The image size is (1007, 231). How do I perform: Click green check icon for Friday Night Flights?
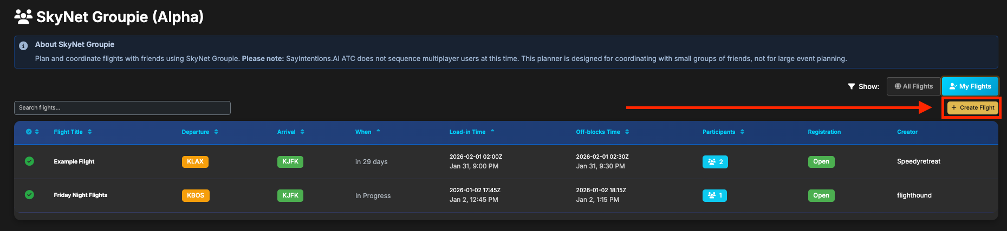coord(29,194)
